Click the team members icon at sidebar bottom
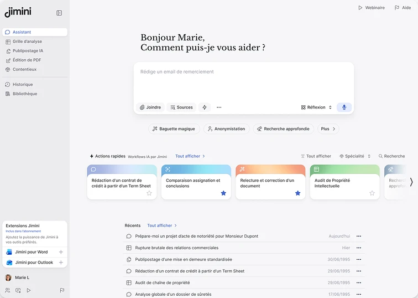418x298 pixels. tap(8, 290)
